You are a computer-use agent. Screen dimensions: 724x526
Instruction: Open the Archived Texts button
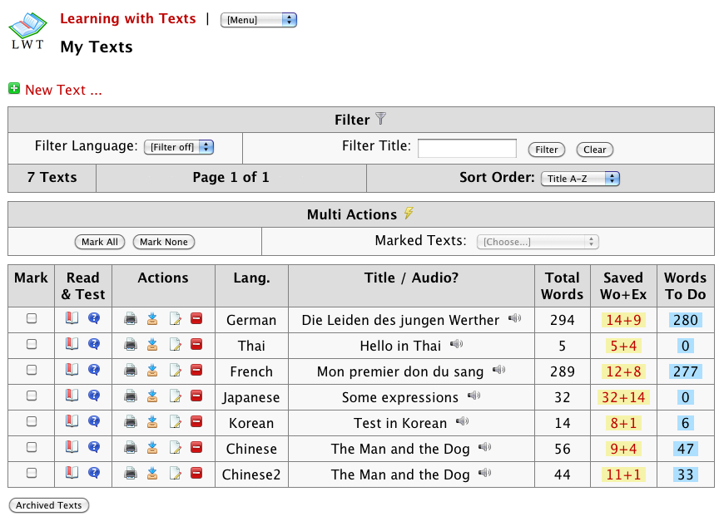coord(49,505)
